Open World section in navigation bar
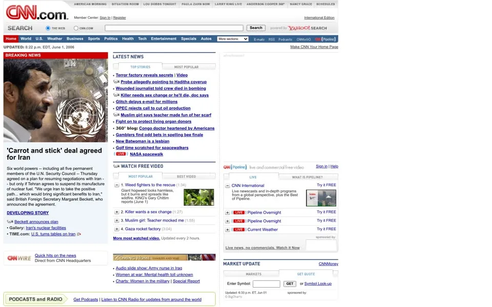492x307 pixels. coord(26,39)
